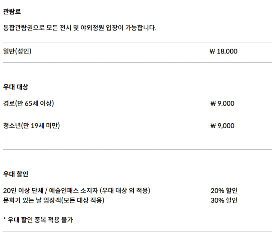
Task: Click the won symbol in senior price row
Action: (x=213, y=103)
